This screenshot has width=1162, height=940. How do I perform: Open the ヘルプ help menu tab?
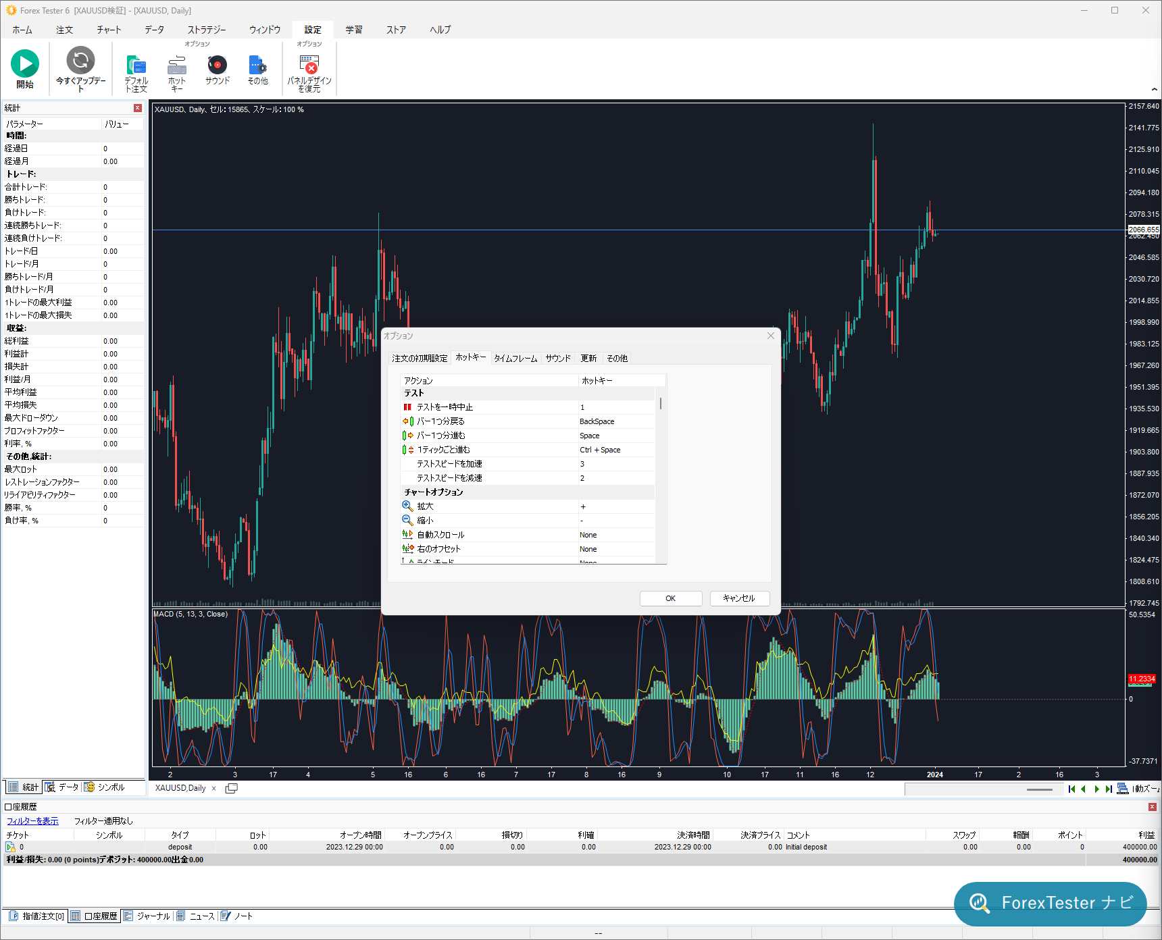440,30
